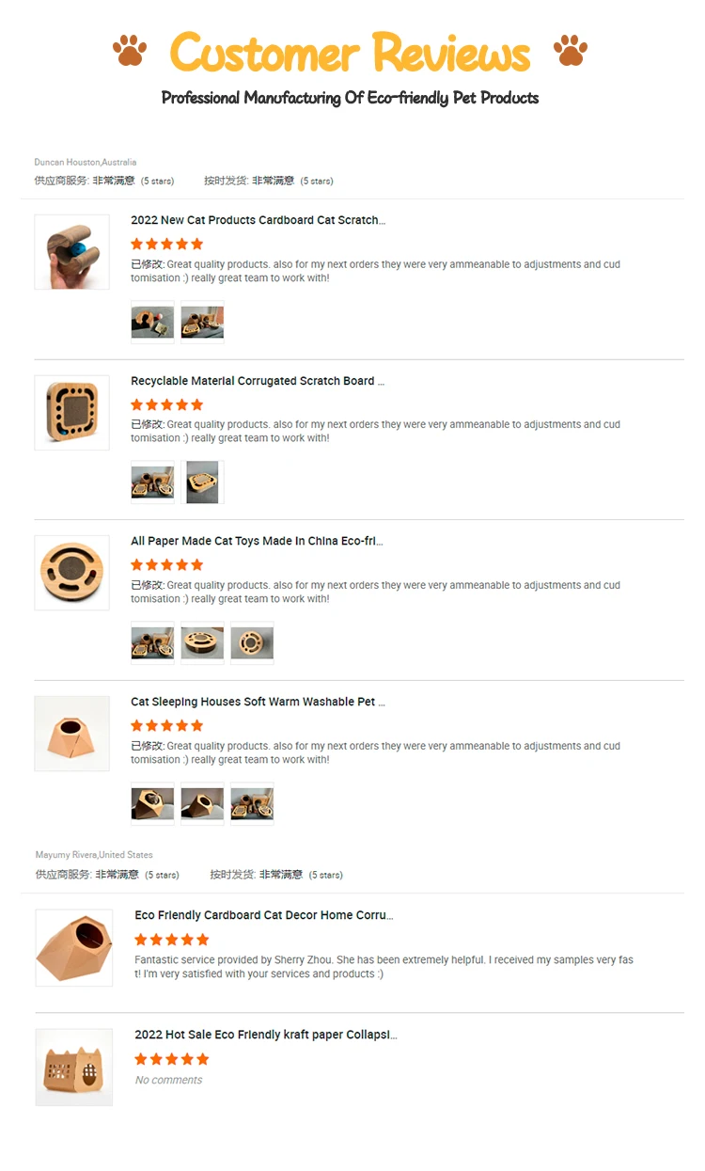Click the star rating of Cardboard Cat Scratch review
Image resolution: width=705 pixels, height=1171 pixels.
pyautogui.click(x=167, y=244)
